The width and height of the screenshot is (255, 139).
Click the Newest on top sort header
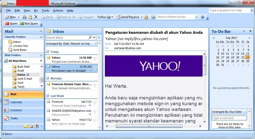coord(84,44)
